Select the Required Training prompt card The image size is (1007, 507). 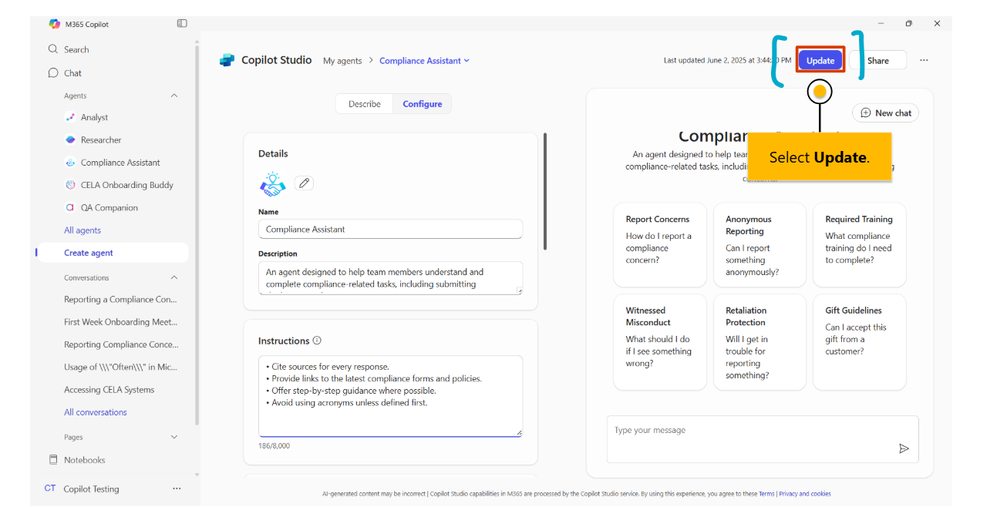[x=860, y=245]
